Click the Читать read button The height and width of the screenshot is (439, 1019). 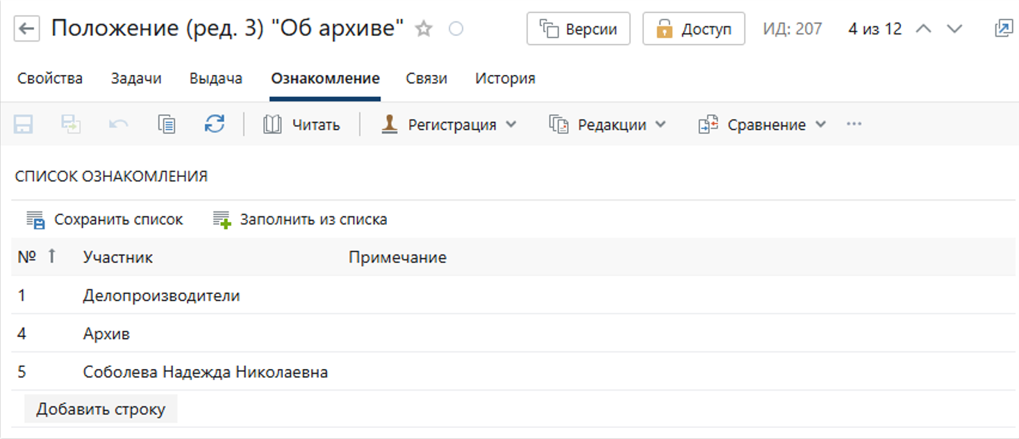coord(301,125)
